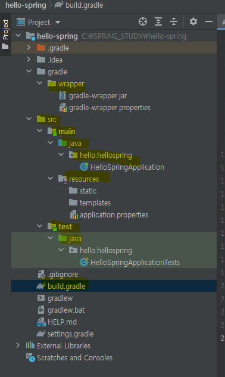The width and height of the screenshot is (225, 377).
Task: Click the resources folder icon
Action: tap(62, 179)
